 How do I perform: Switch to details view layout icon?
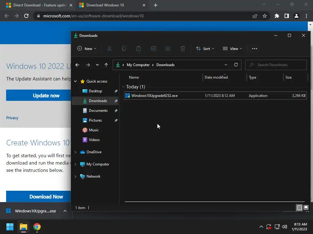pyautogui.click(x=299, y=208)
